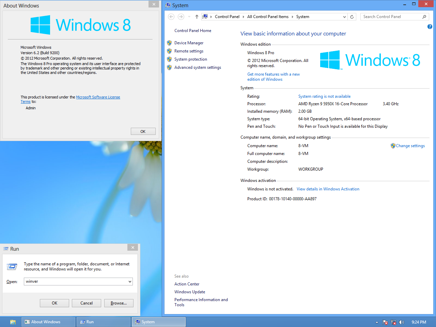
Task: Open Advanced system settings link
Action: click(198, 67)
